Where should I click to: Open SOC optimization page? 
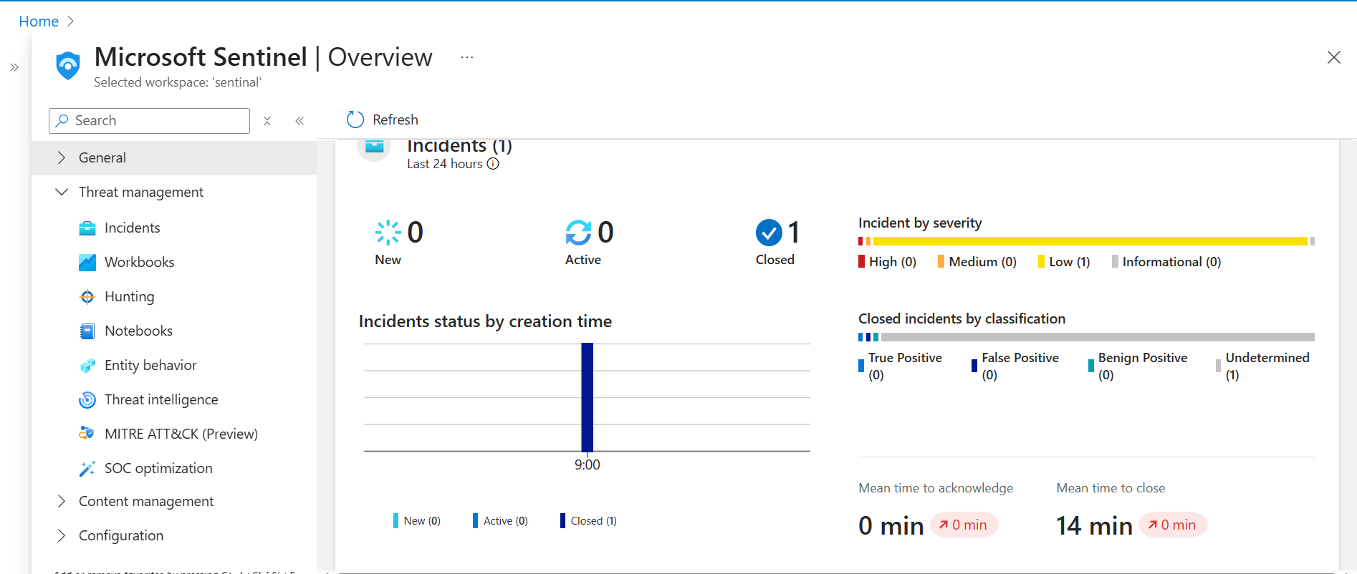[x=158, y=468]
